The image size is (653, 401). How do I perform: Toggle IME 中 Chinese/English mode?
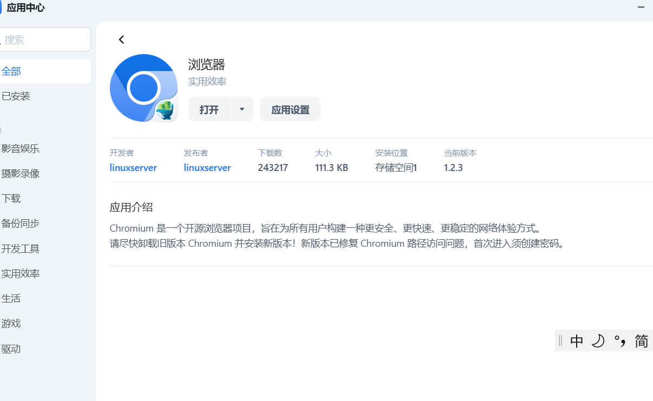click(x=577, y=341)
